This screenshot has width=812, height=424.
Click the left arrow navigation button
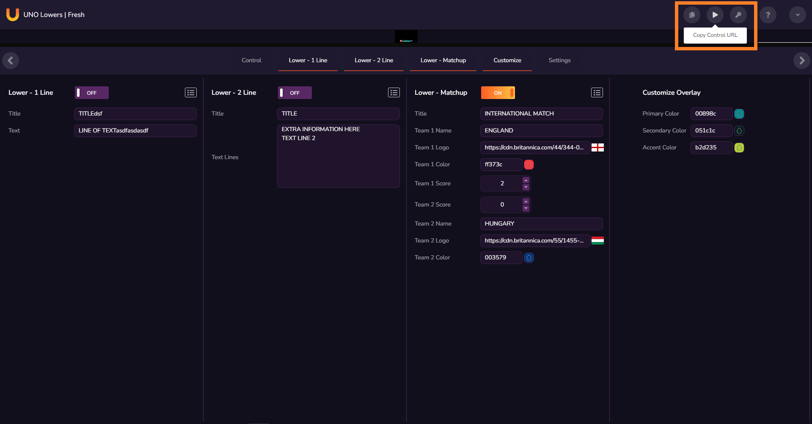pyautogui.click(x=11, y=61)
